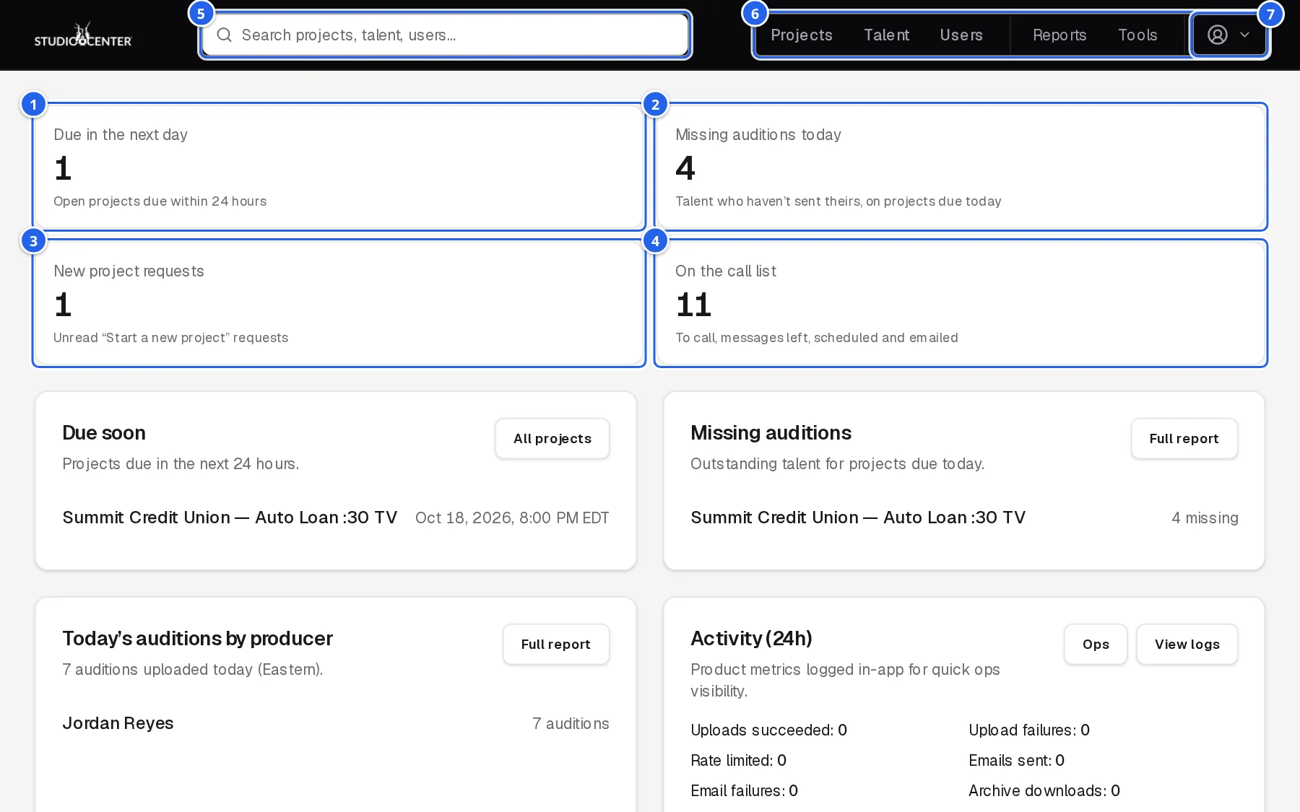Select the Jordan Reyes producer row
The height and width of the screenshot is (812, 1300).
(336, 723)
